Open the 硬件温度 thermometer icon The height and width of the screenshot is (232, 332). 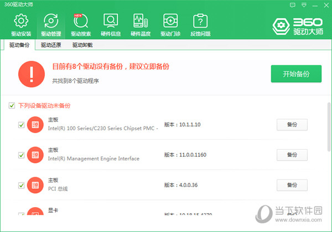pos(141,25)
